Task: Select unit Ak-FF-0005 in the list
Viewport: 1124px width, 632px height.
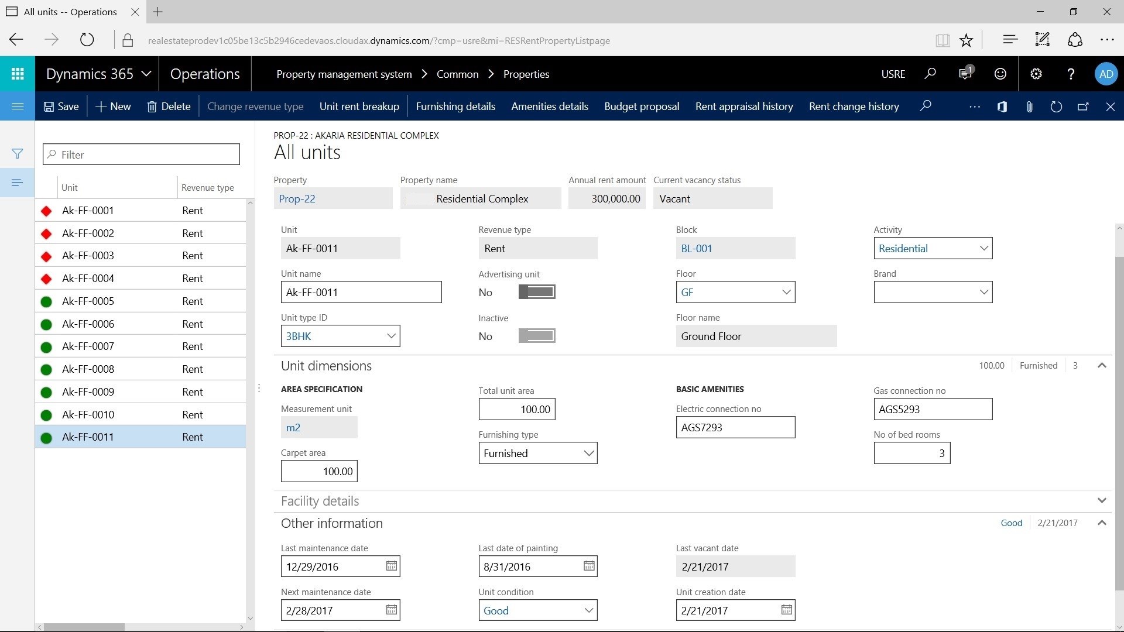Action: [88, 301]
